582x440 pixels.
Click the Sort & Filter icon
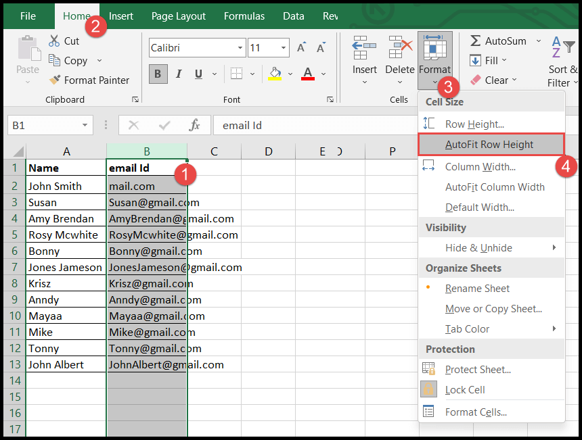(x=562, y=47)
